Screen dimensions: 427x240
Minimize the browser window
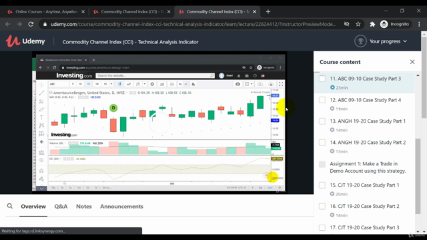[386, 11]
